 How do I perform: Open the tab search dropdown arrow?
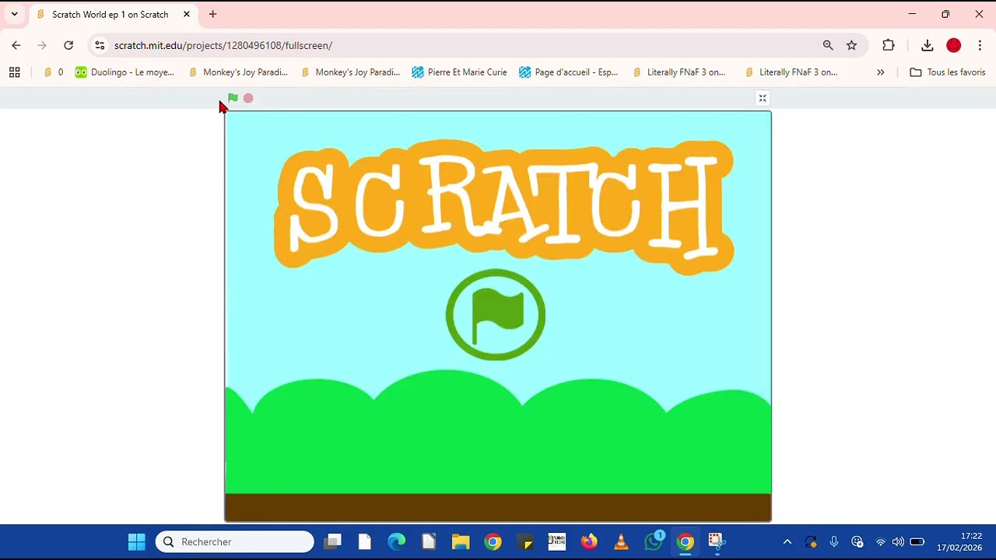pyautogui.click(x=14, y=14)
